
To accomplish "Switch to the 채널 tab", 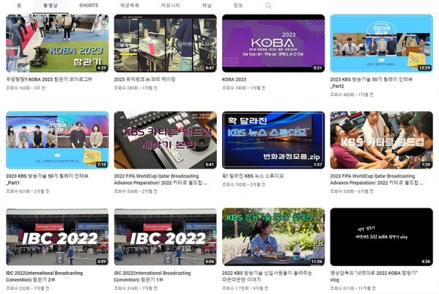I will point(206,5).
